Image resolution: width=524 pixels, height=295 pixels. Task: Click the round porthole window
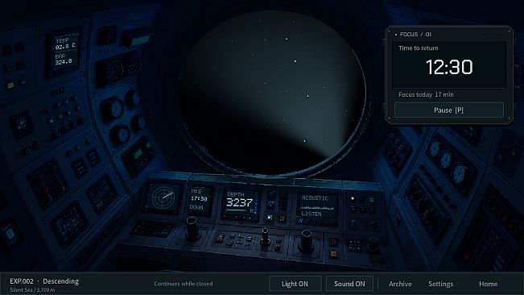pyautogui.click(x=271, y=93)
